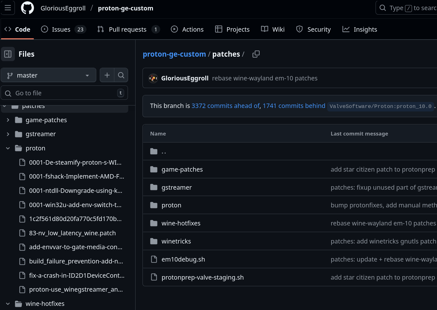This screenshot has width=437, height=310.
Task: Open commit 'rebase wine-wayland em-10 patches'
Action: pyautogui.click(x=265, y=78)
